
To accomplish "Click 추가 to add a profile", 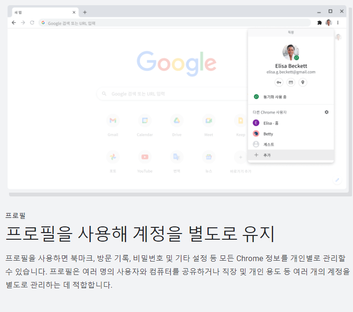I will pos(291,155).
